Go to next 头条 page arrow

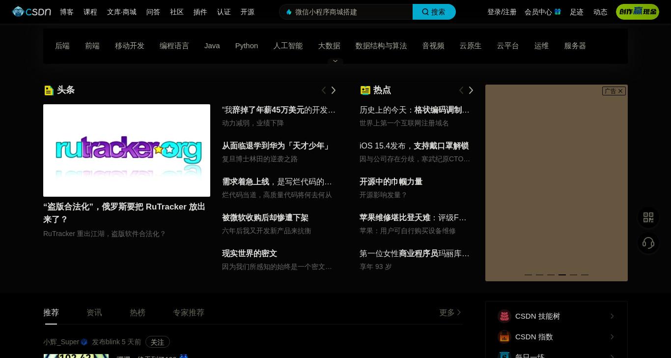pyautogui.click(x=334, y=90)
